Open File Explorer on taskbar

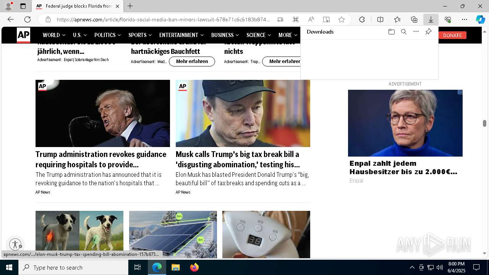point(175,267)
